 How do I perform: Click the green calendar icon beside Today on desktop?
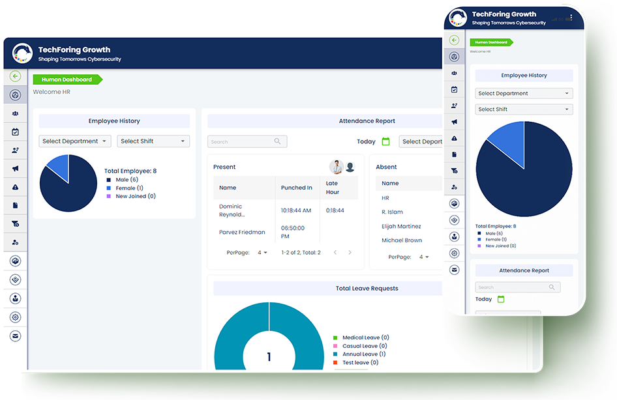(385, 141)
